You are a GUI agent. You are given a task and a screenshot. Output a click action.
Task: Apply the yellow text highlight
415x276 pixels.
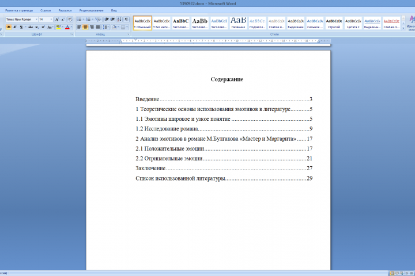coord(58,27)
